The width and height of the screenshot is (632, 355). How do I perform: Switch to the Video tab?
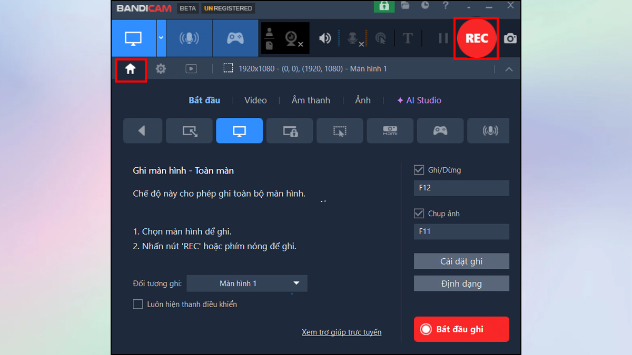pos(255,100)
